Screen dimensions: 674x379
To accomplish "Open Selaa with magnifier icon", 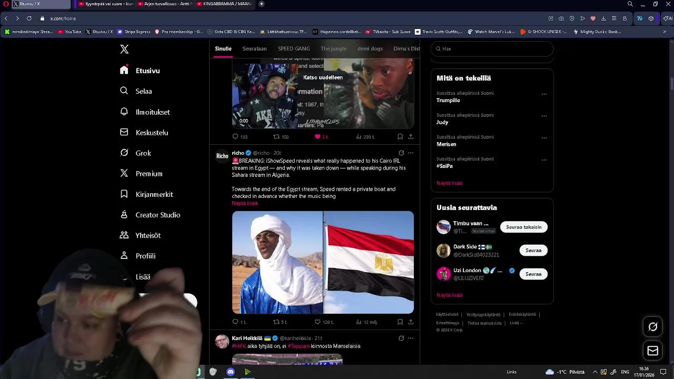I will pyautogui.click(x=124, y=91).
